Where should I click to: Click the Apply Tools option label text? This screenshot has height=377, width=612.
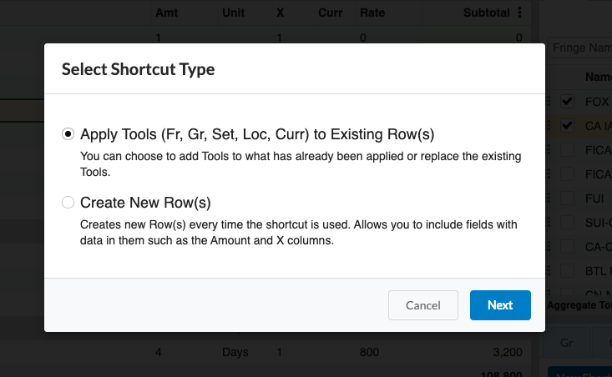257,134
